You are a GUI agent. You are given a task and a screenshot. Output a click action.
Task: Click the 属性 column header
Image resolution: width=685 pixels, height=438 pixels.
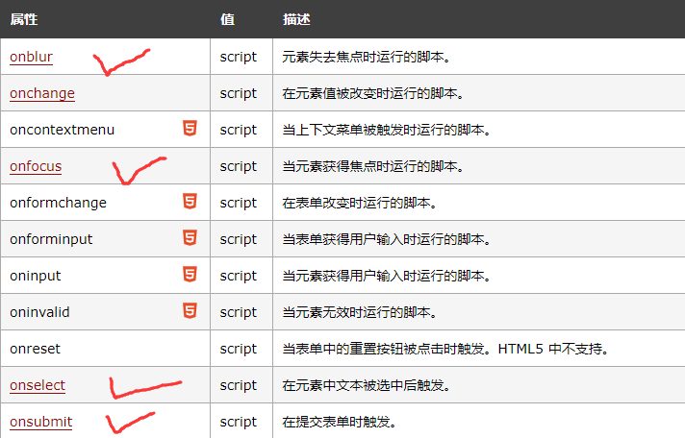(23, 19)
